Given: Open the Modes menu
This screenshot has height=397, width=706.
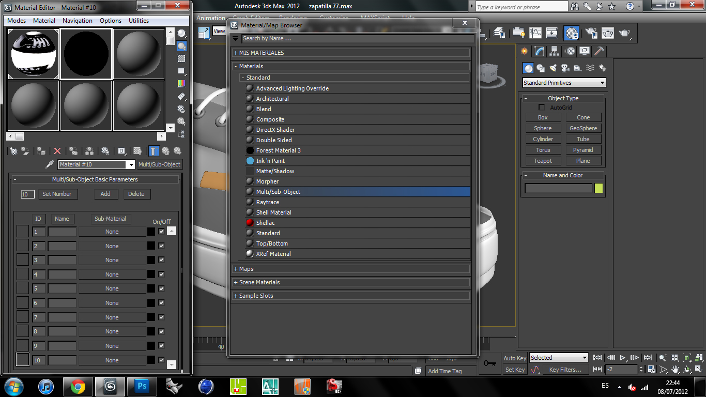Looking at the screenshot, I should 17,21.
